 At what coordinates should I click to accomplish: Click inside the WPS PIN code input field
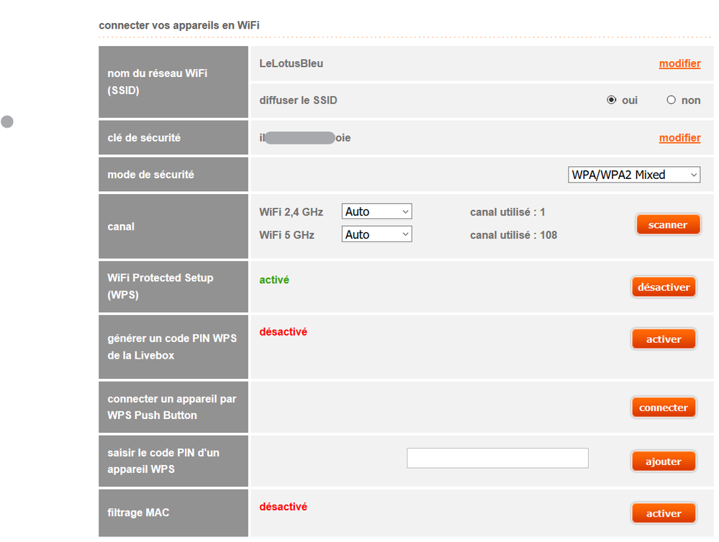pos(497,458)
